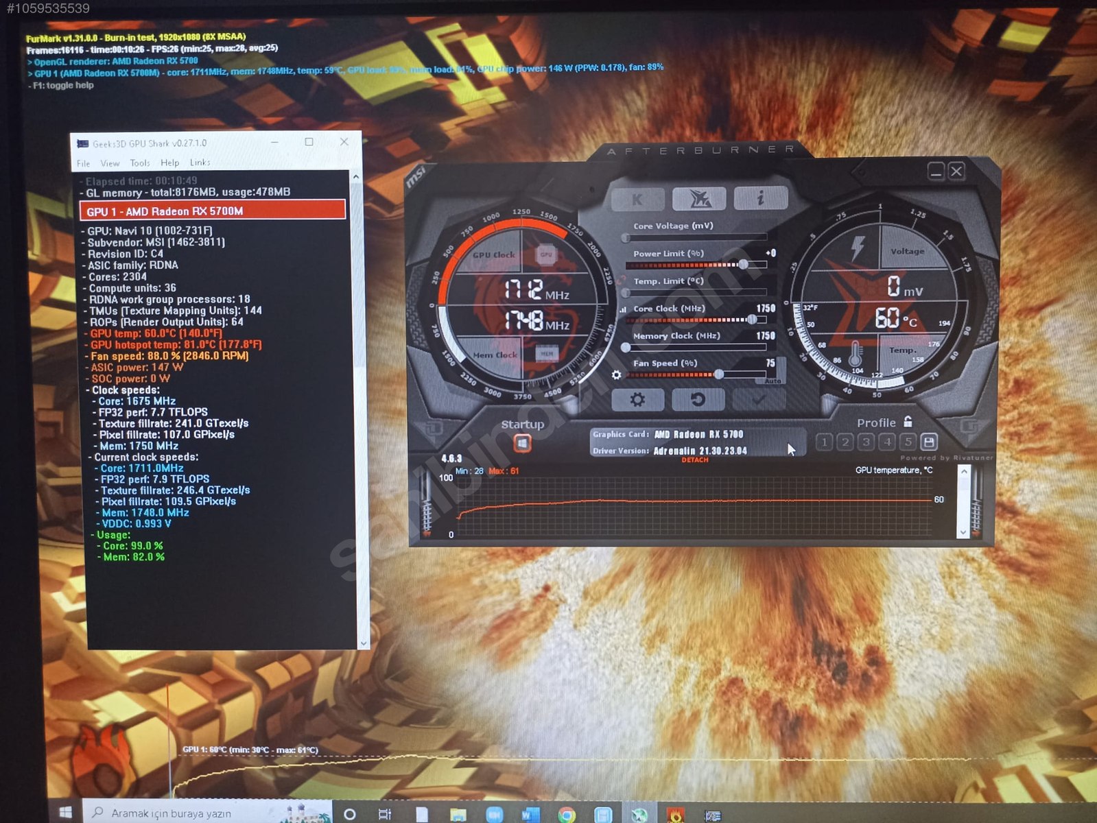Open the Windows Start menu
This screenshot has width=1097, height=823.
[x=66, y=813]
